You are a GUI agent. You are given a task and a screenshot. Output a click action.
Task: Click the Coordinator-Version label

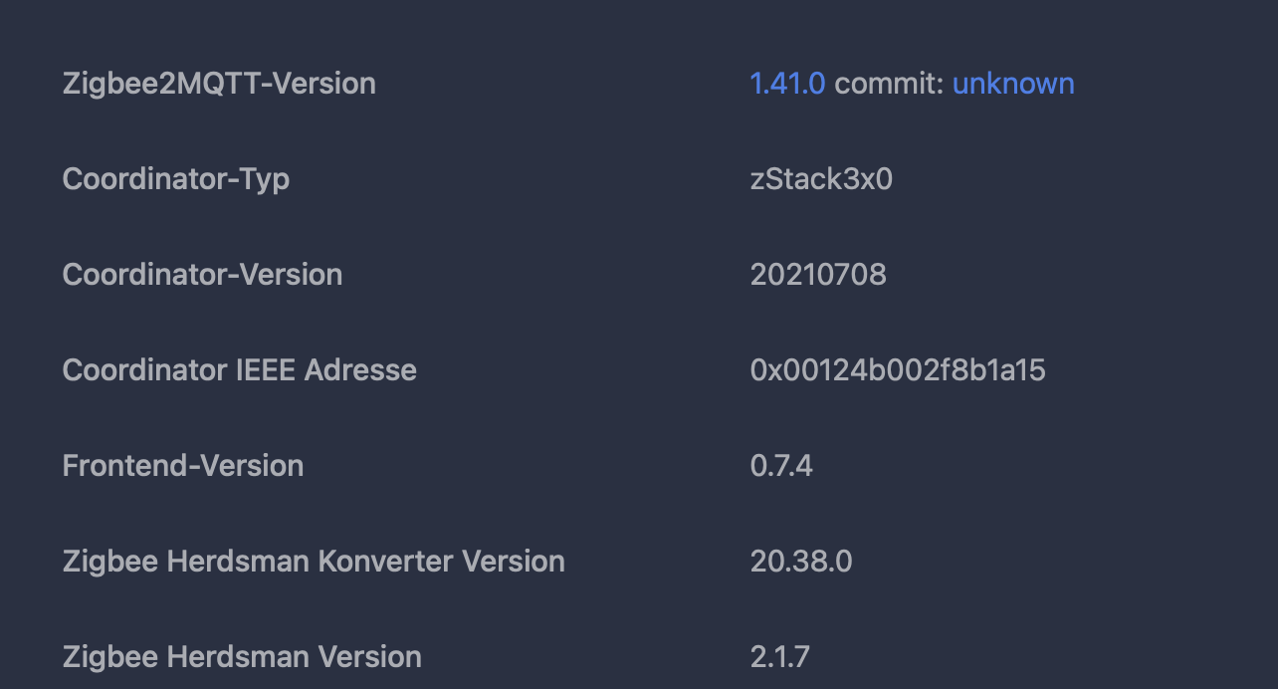(x=202, y=275)
